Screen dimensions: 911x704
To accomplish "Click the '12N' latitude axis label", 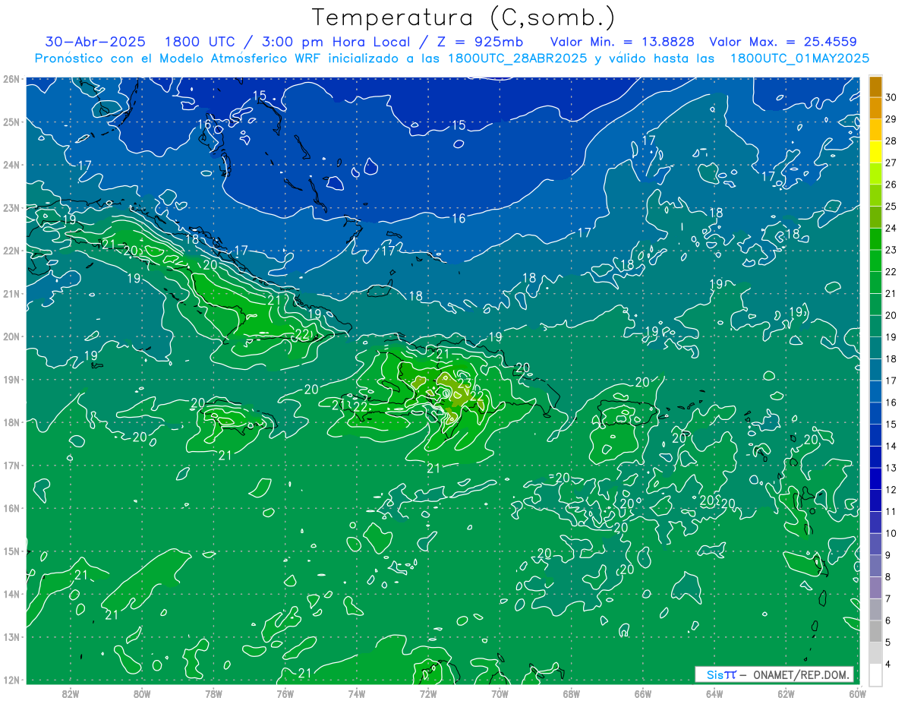I will coord(11,680).
